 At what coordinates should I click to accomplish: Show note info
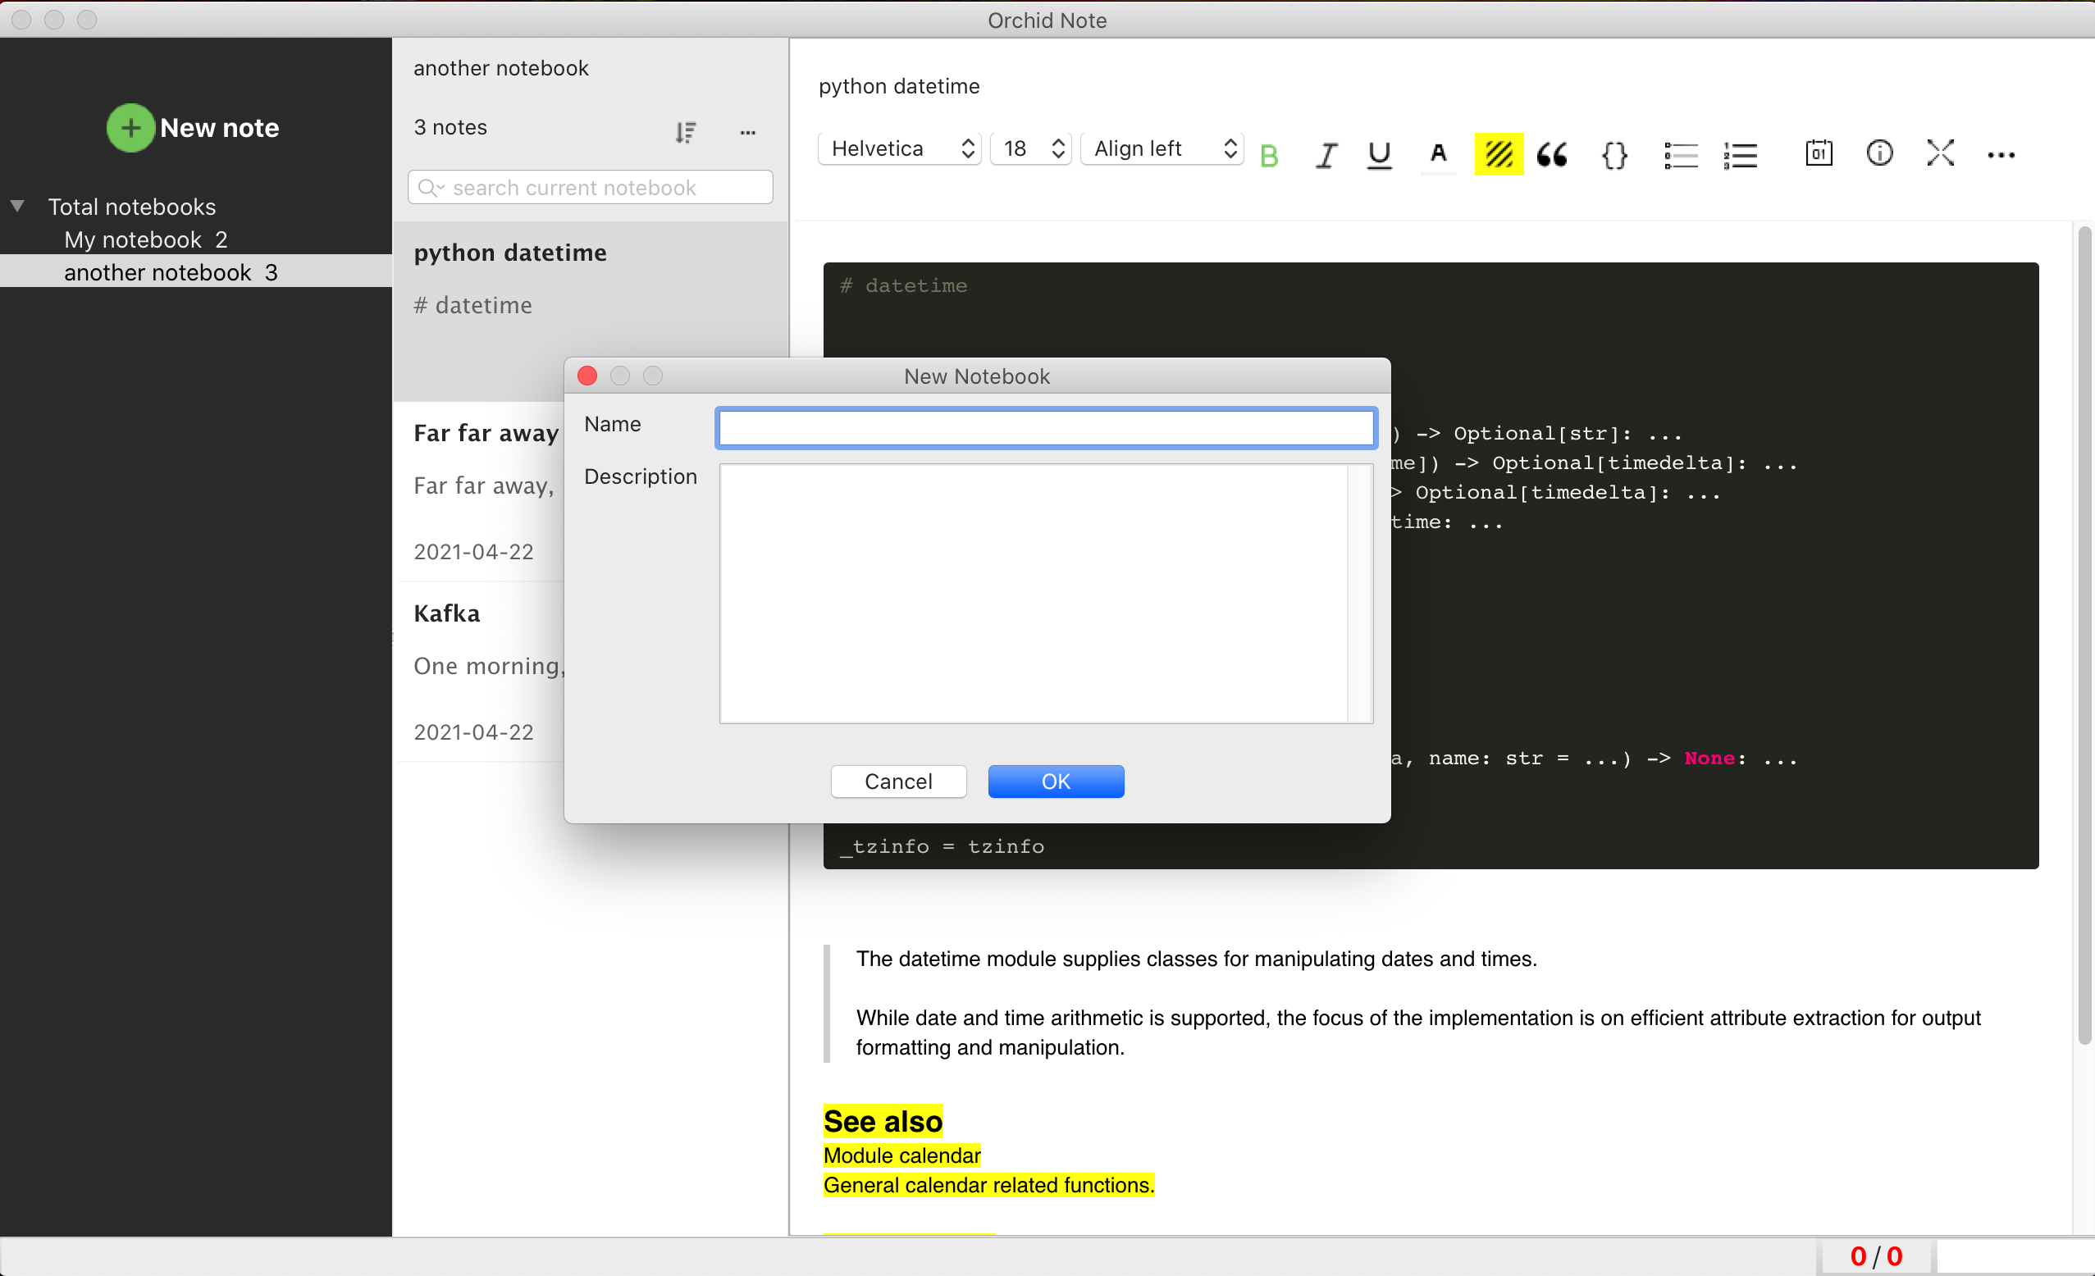1879,153
